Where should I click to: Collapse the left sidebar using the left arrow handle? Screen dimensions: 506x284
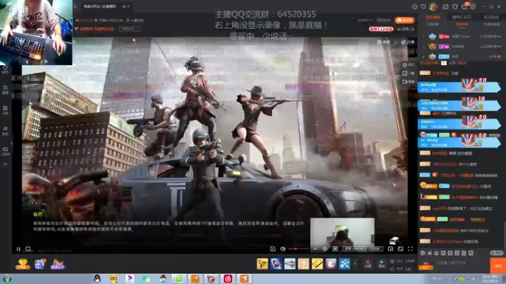click(x=11, y=144)
